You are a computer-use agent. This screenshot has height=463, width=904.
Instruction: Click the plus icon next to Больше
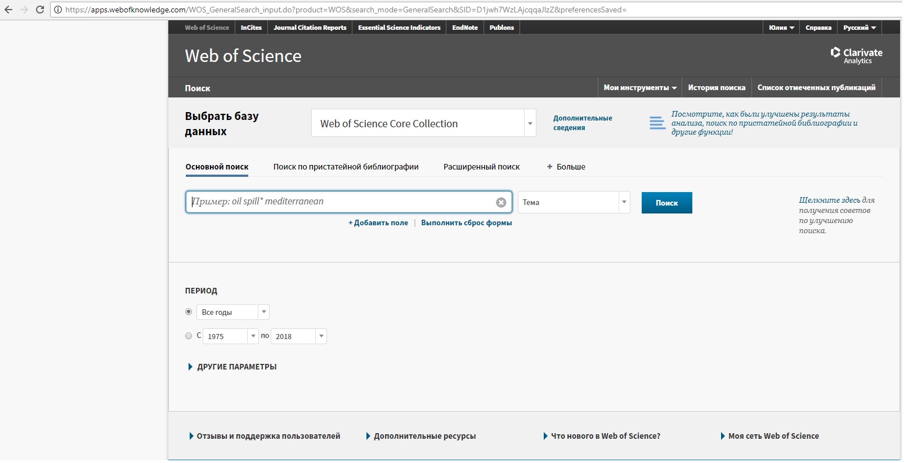(x=549, y=167)
